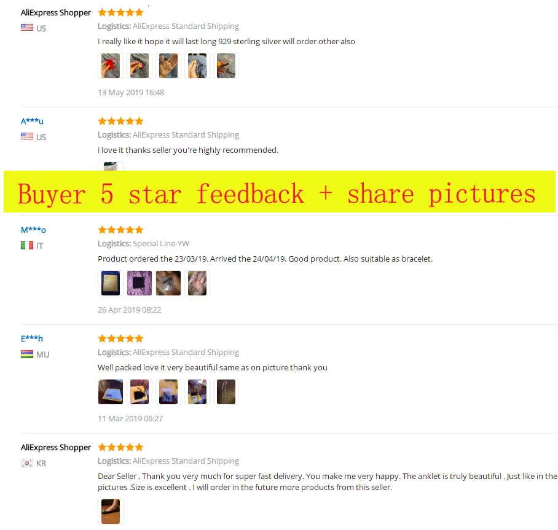This screenshot has width=558, height=530.
Task: Click the star rating on M***o's review
Action: (120, 230)
